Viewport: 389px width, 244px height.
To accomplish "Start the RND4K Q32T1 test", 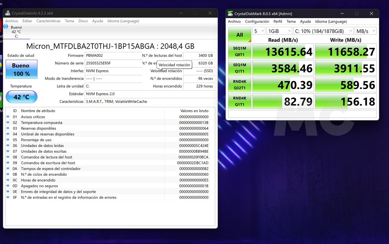I will [x=240, y=85].
